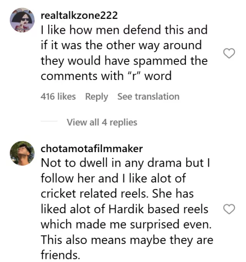Show who liked via 416 likes

tap(58, 96)
